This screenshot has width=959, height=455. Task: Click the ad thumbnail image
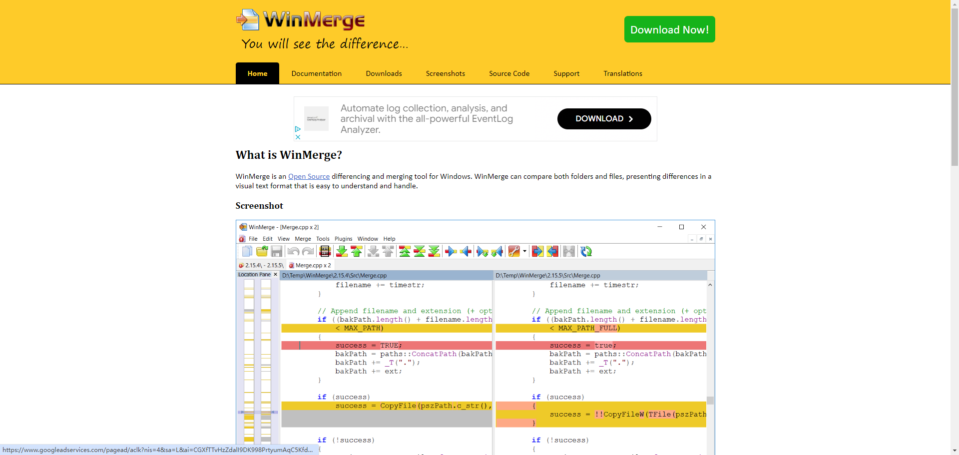[x=316, y=119]
